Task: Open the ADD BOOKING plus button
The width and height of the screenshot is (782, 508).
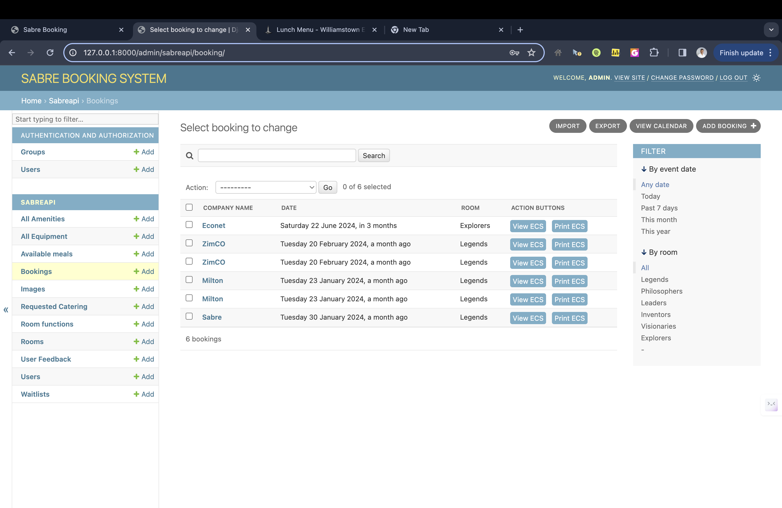Action: pyautogui.click(x=754, y=126)
